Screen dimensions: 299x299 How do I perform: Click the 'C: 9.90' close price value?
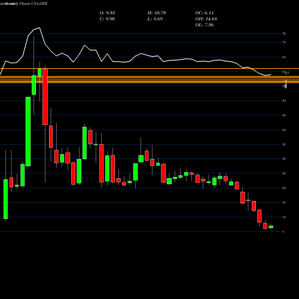tap(107, 19)
